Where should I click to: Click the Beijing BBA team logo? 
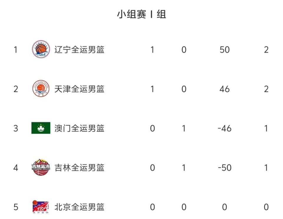(41, 207)
